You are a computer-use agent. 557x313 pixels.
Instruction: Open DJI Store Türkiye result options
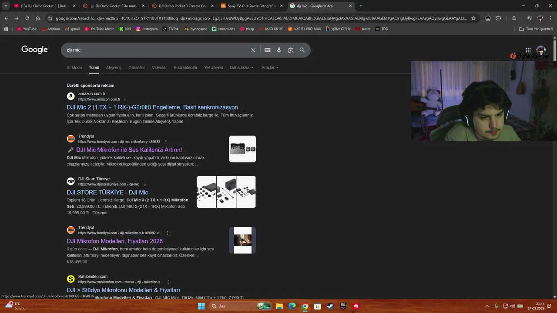point(145,184)
